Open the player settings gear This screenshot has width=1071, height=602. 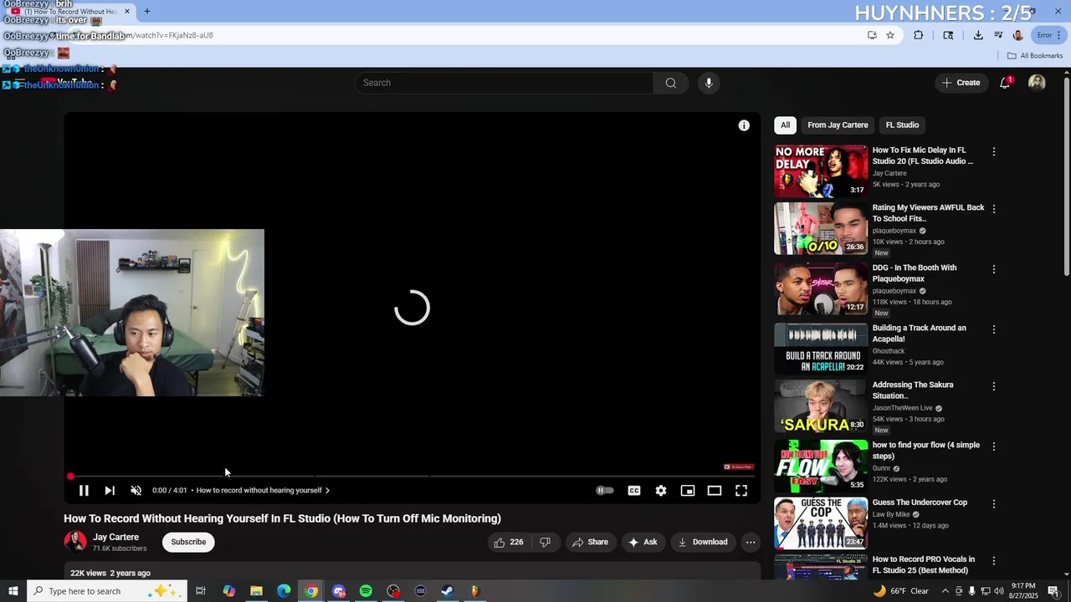(661, 491)
